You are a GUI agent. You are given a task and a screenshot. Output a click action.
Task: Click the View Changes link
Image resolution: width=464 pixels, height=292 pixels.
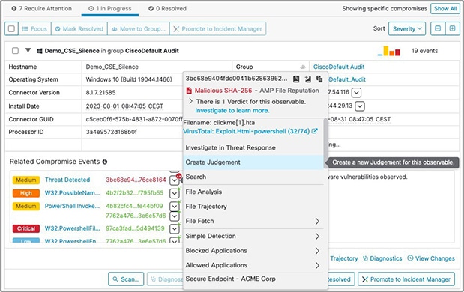pos(431,258)
